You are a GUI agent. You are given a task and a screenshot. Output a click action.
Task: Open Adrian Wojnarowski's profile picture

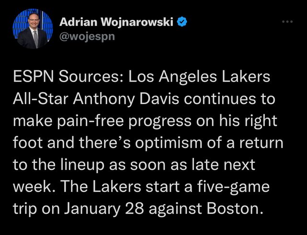click(33, 29)
